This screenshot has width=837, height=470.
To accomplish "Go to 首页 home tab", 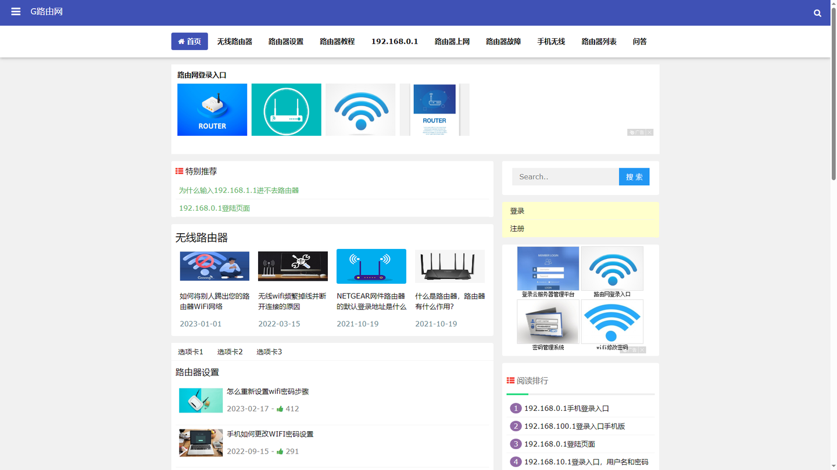I will click(189, 41).
